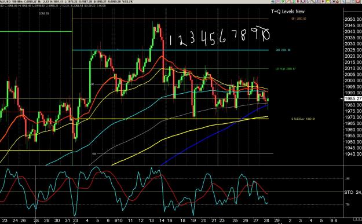Click the 1970.00 price axis label
This screenshot has width=362, height=224.
pos(353,117)
